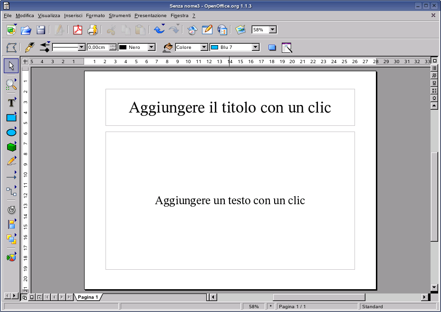Click the Export as PDF icon
The image size is (441, 312).
77,29
